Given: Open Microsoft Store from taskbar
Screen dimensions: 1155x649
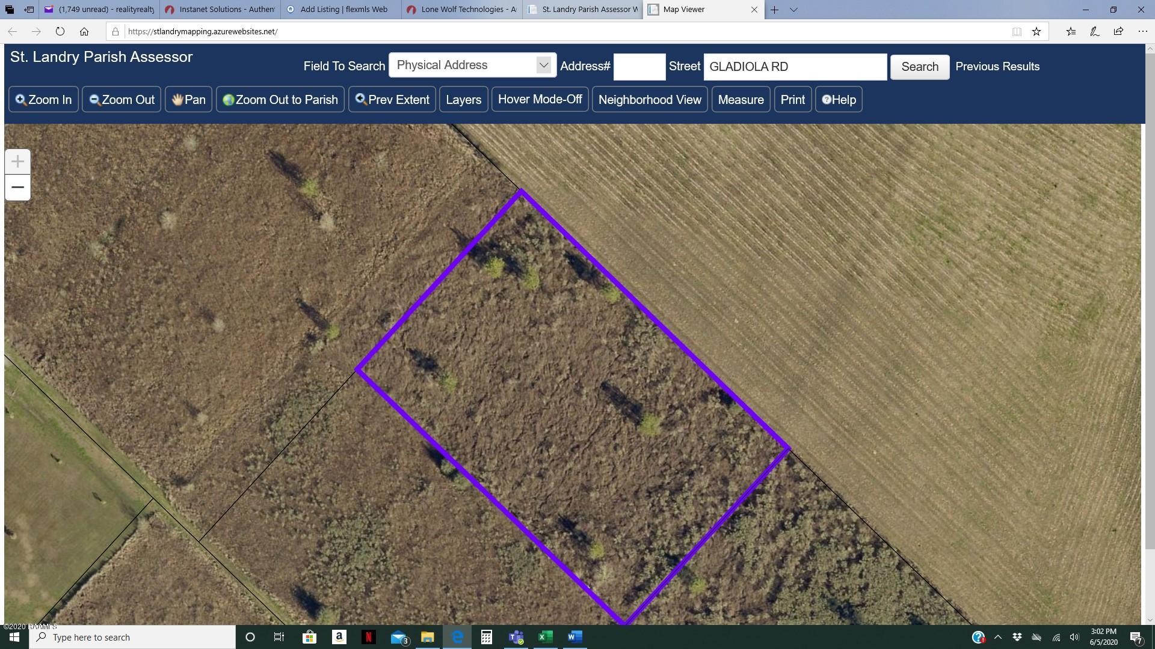Looking at the screenshot, I should tap(309, 637).
